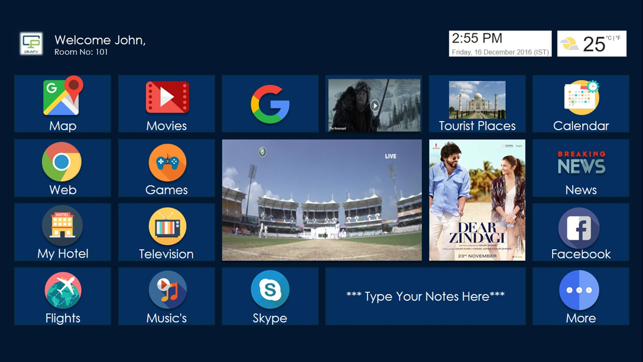The width and height of the screenshot is (643, 362).
Task: Open Skype app tile
Action: point(270,296)
